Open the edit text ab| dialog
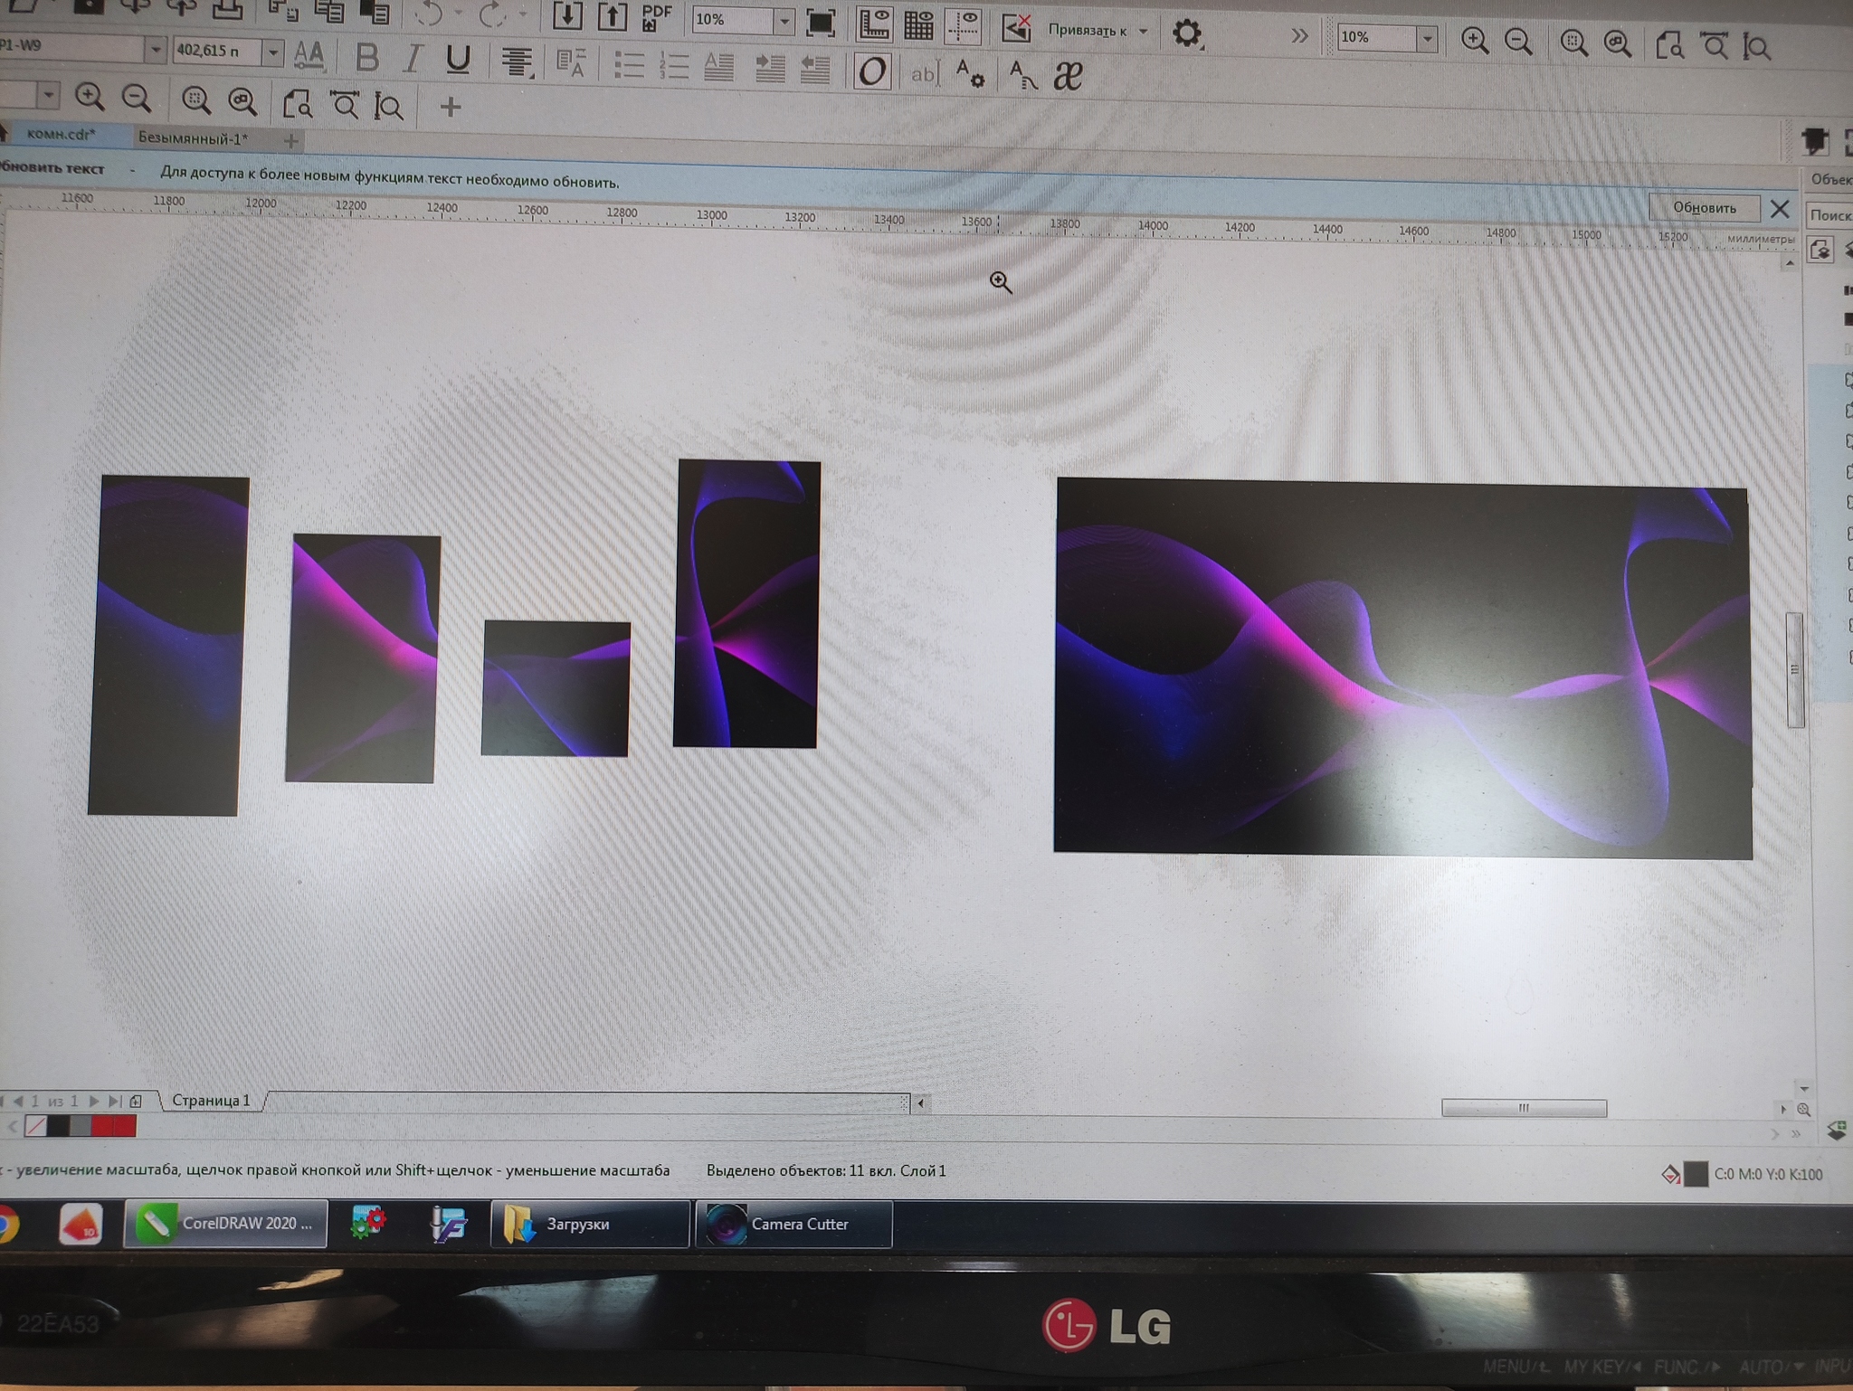This screenshot has width=1853, height=1391. (x=924, y=74)
